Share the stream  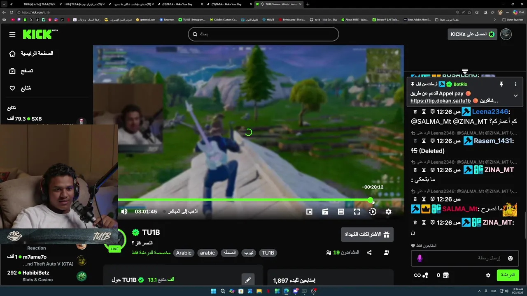click(x=369, y=252)
